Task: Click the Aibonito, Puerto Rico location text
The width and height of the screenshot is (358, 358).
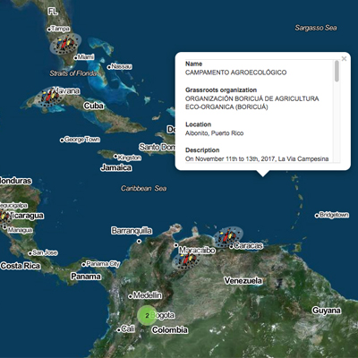Action: point(214,133)
